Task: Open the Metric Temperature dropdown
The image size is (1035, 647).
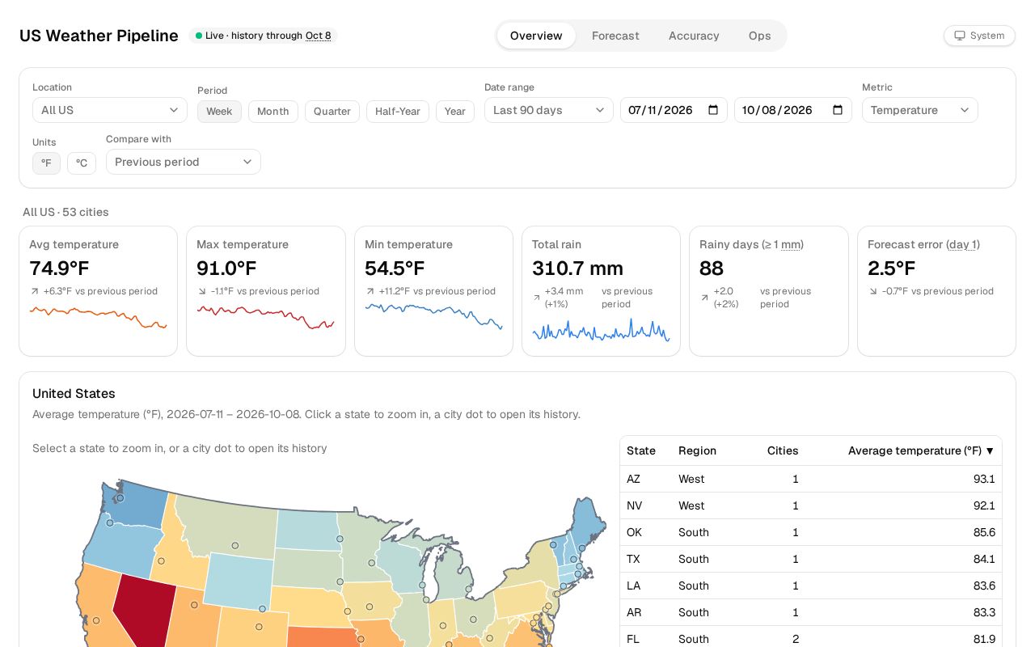Action: point(920,110)
